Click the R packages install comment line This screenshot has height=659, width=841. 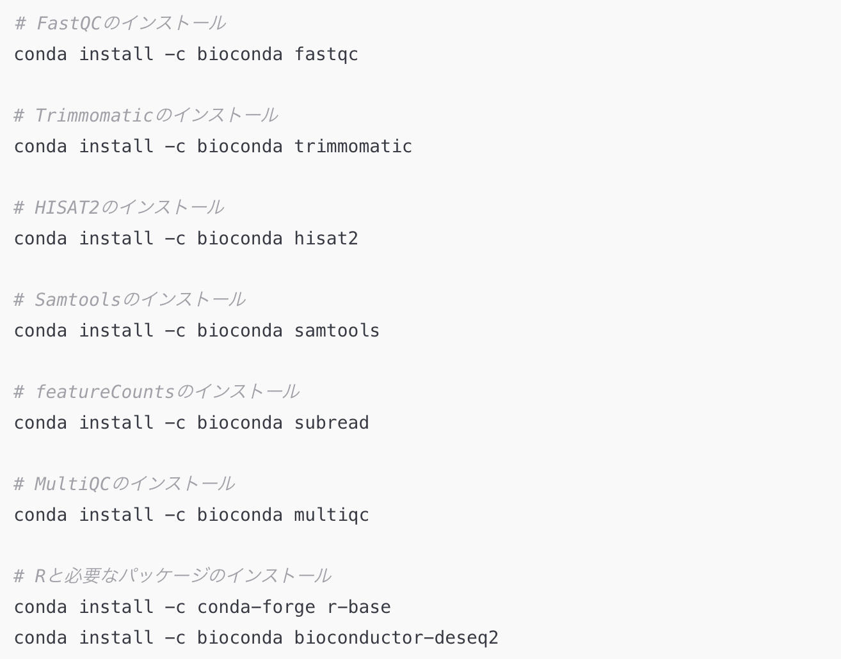click(172, 576)
